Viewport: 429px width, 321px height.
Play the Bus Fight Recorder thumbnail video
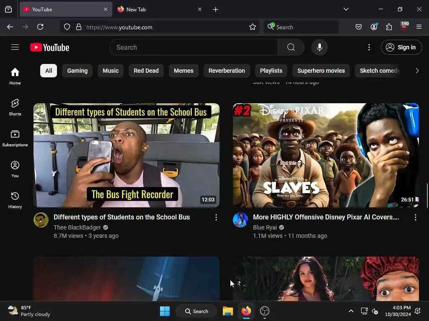(127, 155)
